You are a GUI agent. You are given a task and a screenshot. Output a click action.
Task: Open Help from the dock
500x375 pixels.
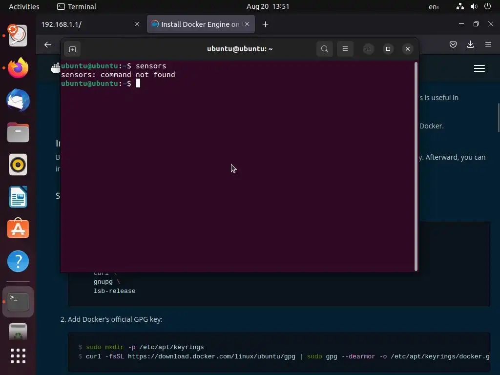click(x=18, y=261)
